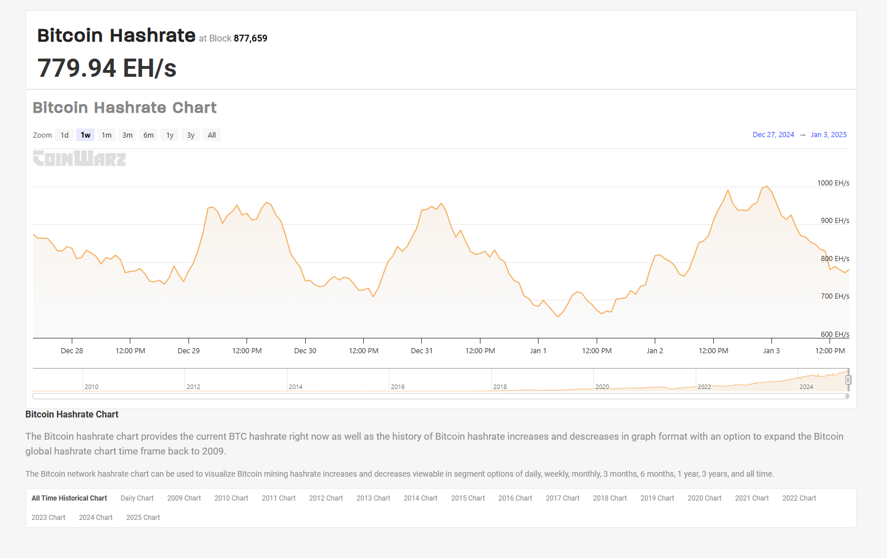Select the 1w zoom button
The image size is (887, 558).
point(85,135)
